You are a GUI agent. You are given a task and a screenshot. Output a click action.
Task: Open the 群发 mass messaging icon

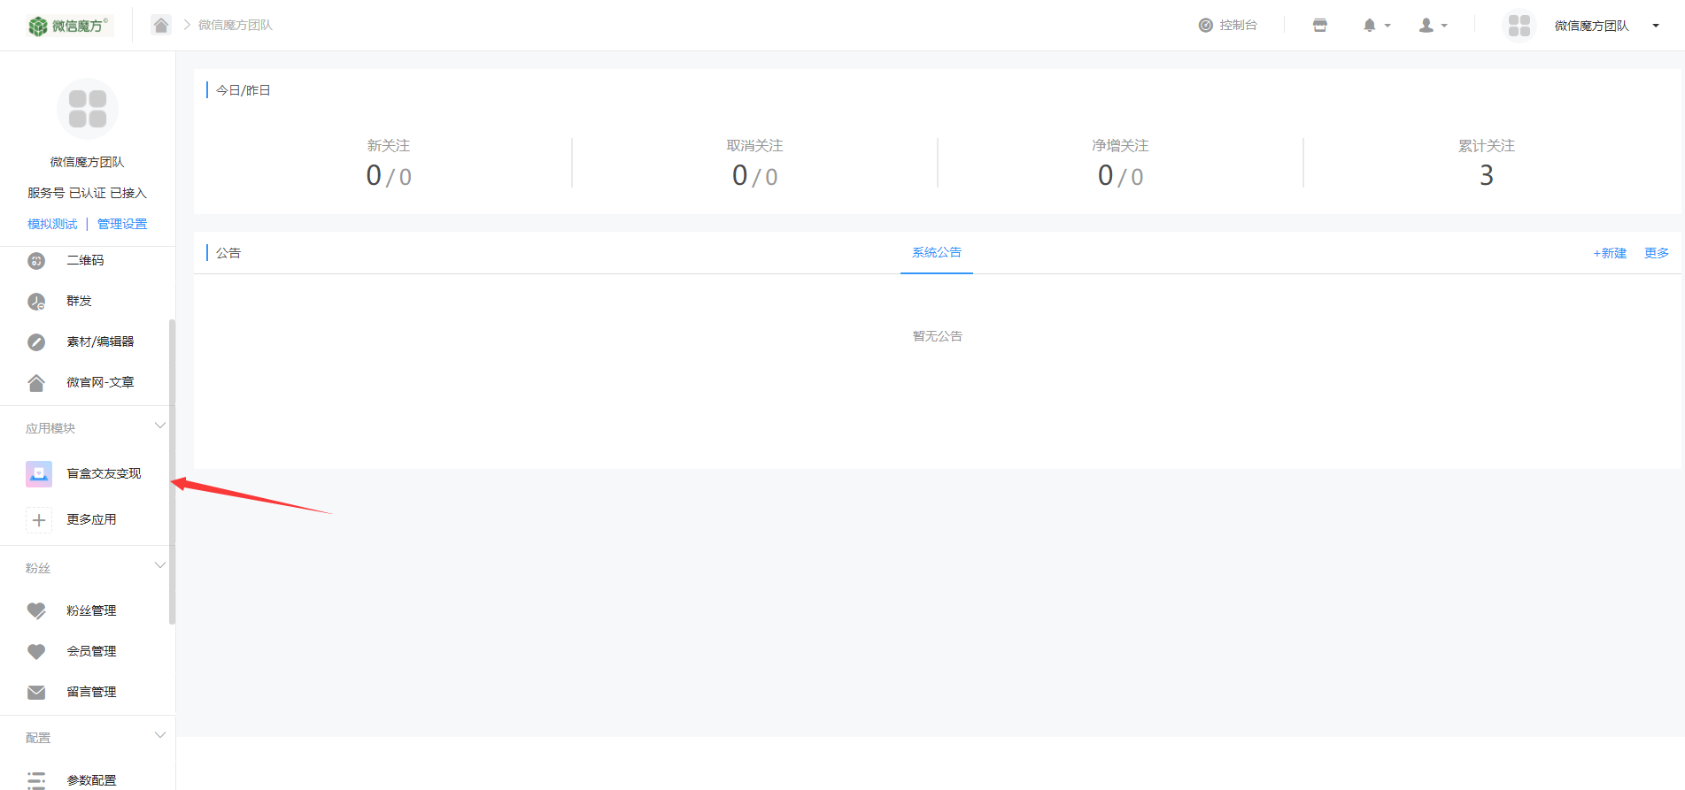click(36, 302)
